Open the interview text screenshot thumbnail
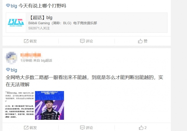The height and width of the screenshot is (131, 187). (x=20, y=105)
